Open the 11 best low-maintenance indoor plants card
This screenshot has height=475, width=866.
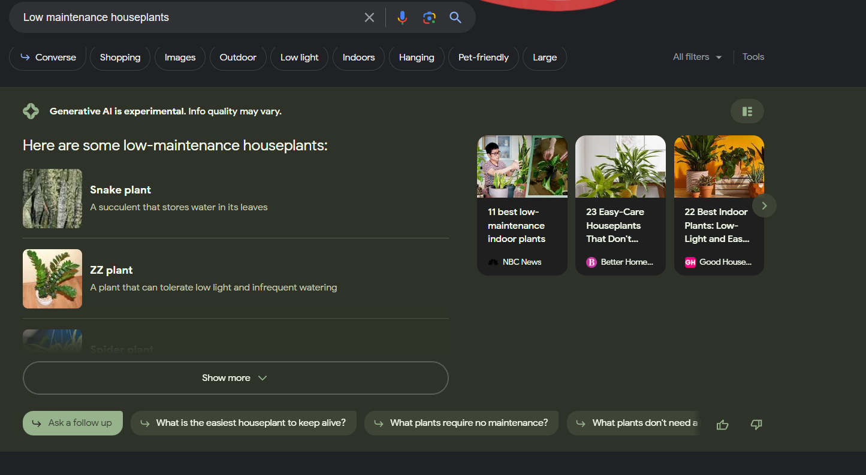pyautogui.click(x=522, y=205)
